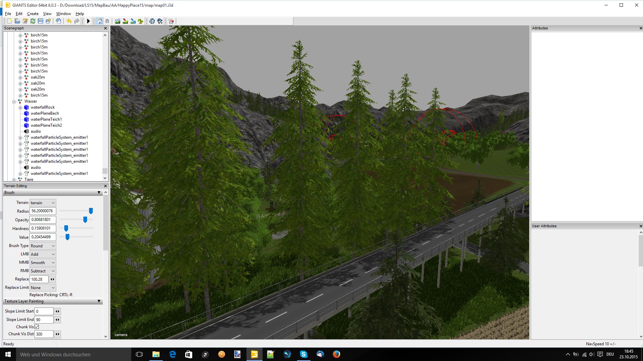
Task: Click the green reload file icon
Action: click(33, 21)
